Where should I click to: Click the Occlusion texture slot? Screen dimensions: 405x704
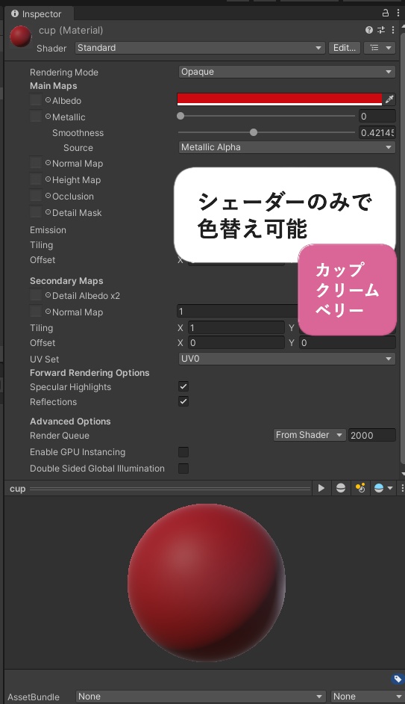click(x=36, y=197)
